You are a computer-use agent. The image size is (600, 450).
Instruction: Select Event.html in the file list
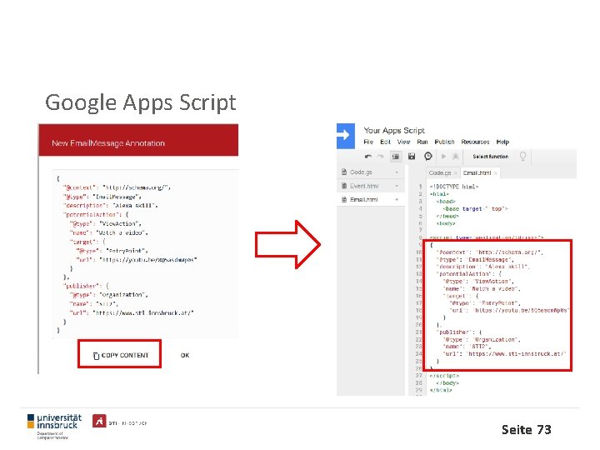[371, 187]
